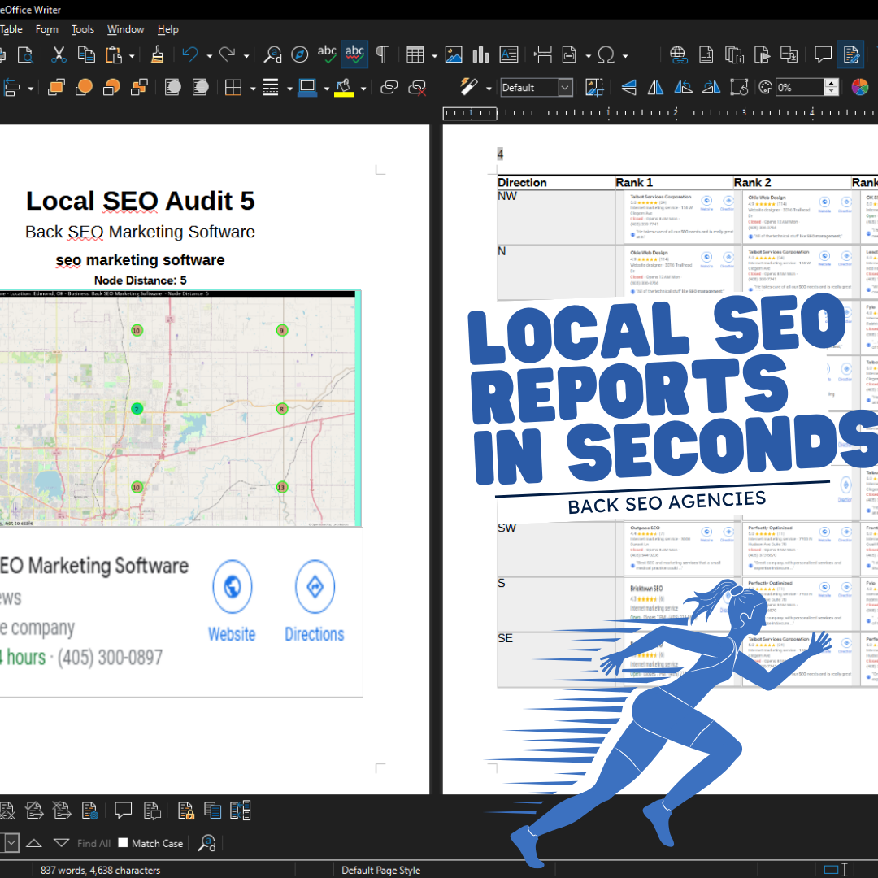The image size is (878, 878).
Task: Open the Navigator compass icon
Action: click(x=299, y=55)
